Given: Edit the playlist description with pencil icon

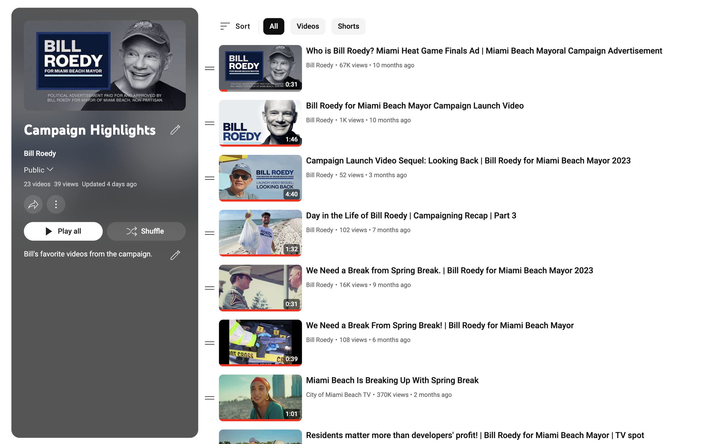Looking at the screenshot, I should point(175,255).
